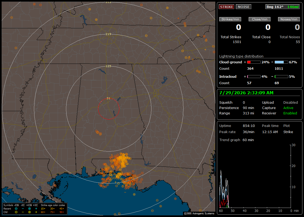Select the Old +IC yellow plus symbol
Screen dimensions: 304x217
[x=36, y=212]
